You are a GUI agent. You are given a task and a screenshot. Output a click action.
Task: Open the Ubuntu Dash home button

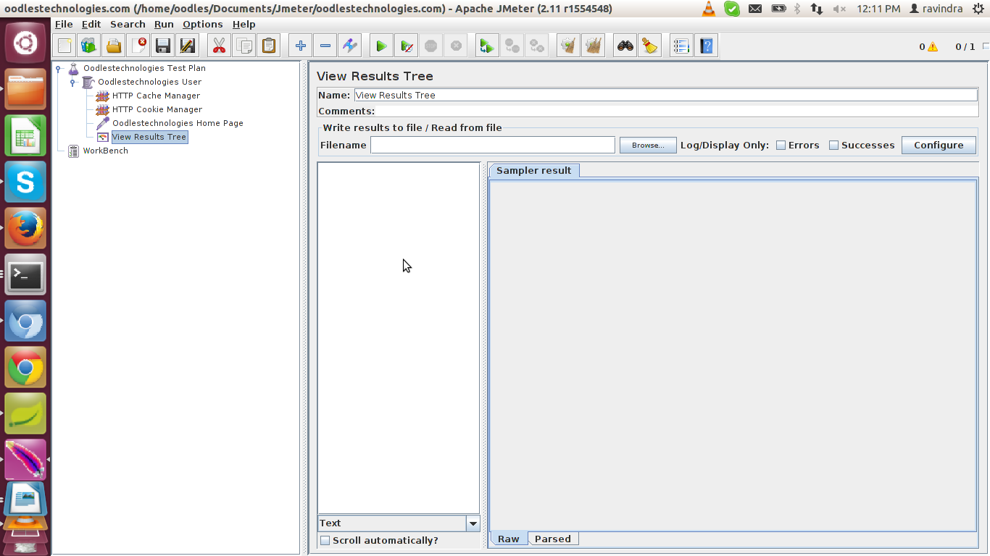tap(25, 42)
